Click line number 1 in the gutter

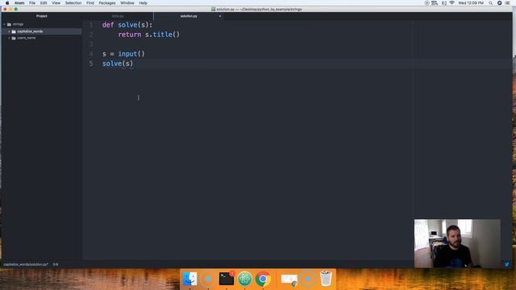pos(91,25)
